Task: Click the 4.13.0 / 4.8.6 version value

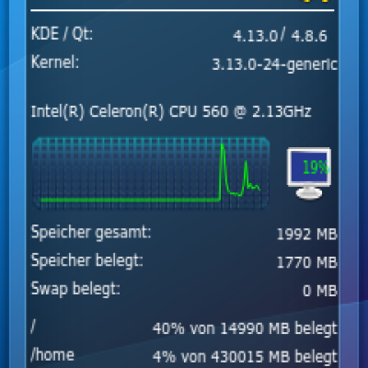Action: (x=280, y=35)
